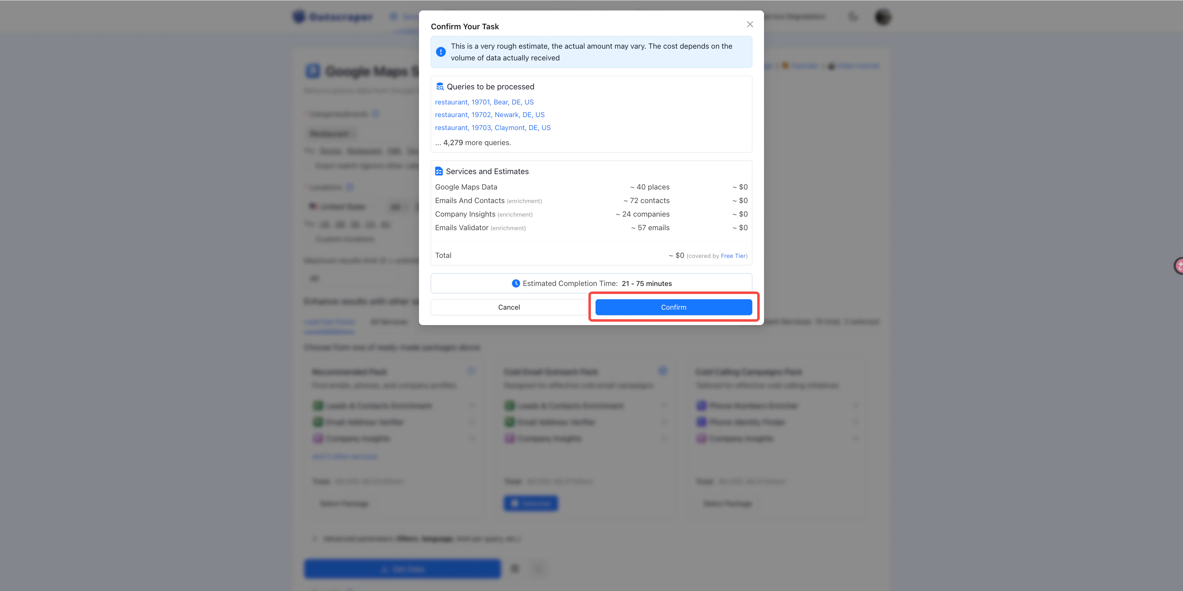This screenshot has height=591, width=1183.
Task: Open the Free Tier link
Action: pyautogui.click(x=733, y=256)
